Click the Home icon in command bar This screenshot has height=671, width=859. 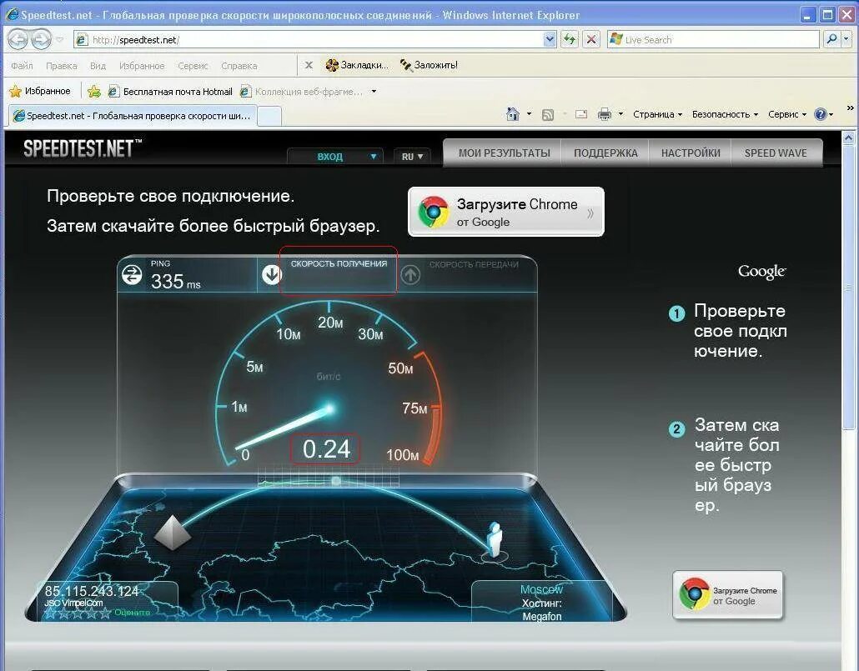point(513,114)
